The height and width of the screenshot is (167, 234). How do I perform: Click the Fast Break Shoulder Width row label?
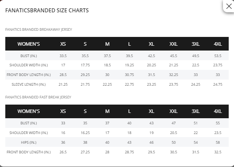tap(29, 133)
